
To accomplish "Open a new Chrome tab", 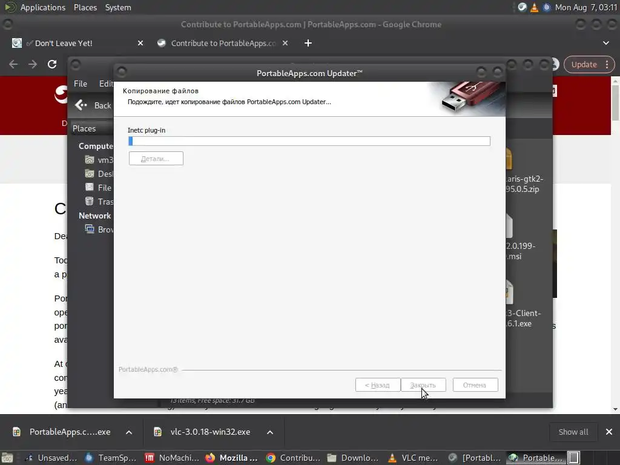I will click(308, 43).
